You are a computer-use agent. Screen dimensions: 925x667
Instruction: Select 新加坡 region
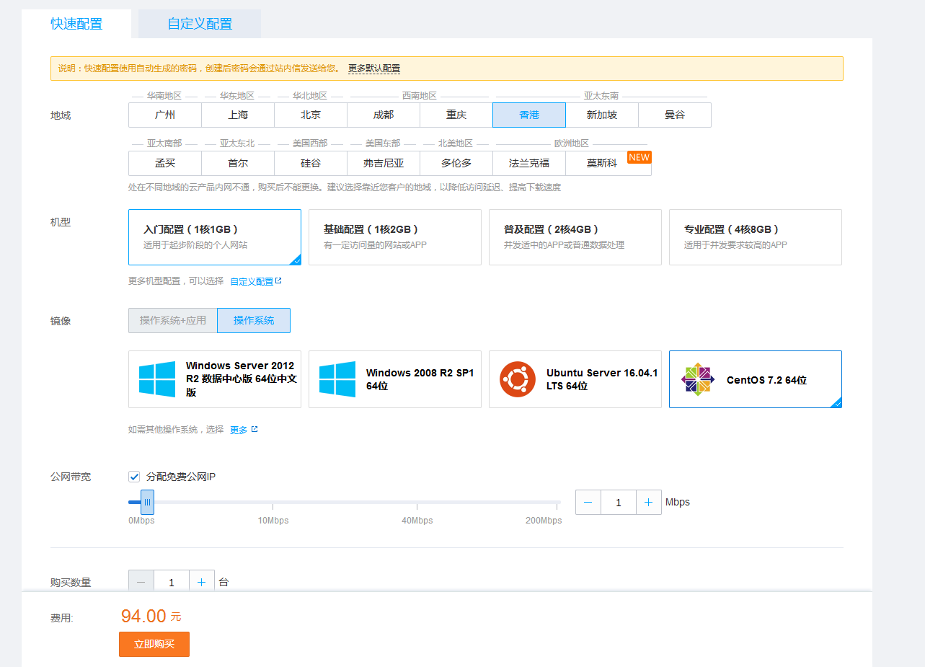601,115
